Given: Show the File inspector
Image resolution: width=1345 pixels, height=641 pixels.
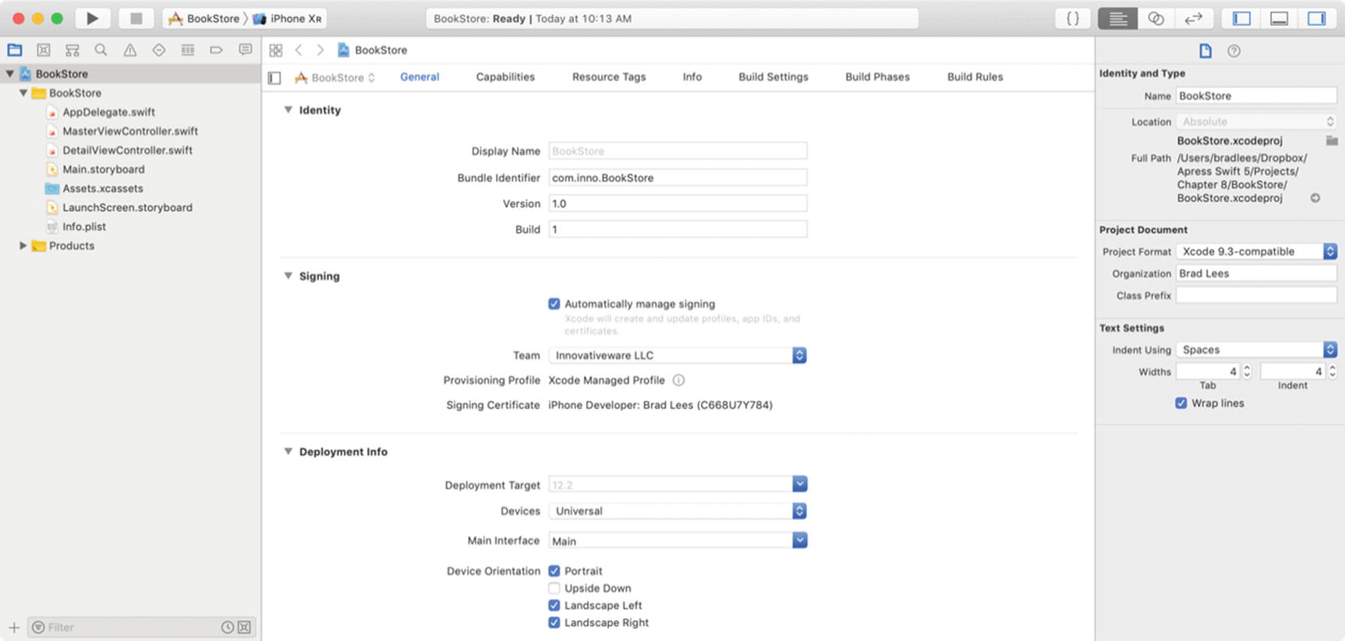Looking at the screenshot, I should pyautogui.click(x=1205, y=51).
